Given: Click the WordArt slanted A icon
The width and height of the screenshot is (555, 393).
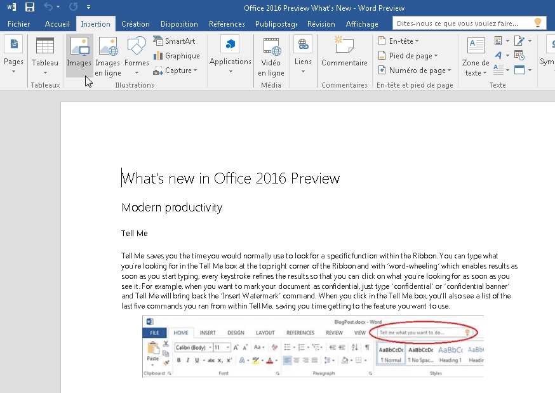Looking at the screenshot, I should pyautogui.click(x=498, y=55).
